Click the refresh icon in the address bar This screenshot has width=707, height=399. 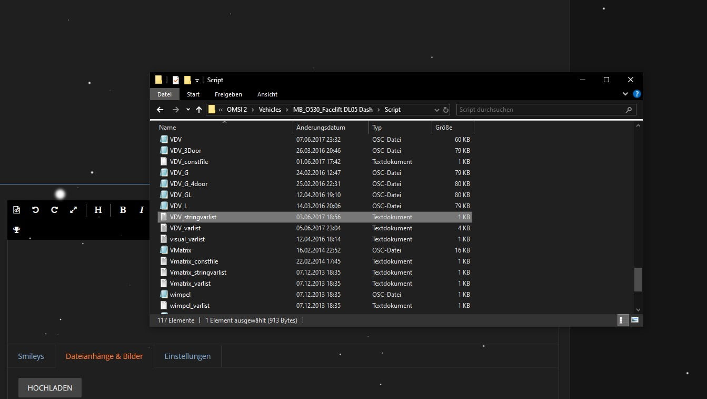click(446, 110)
